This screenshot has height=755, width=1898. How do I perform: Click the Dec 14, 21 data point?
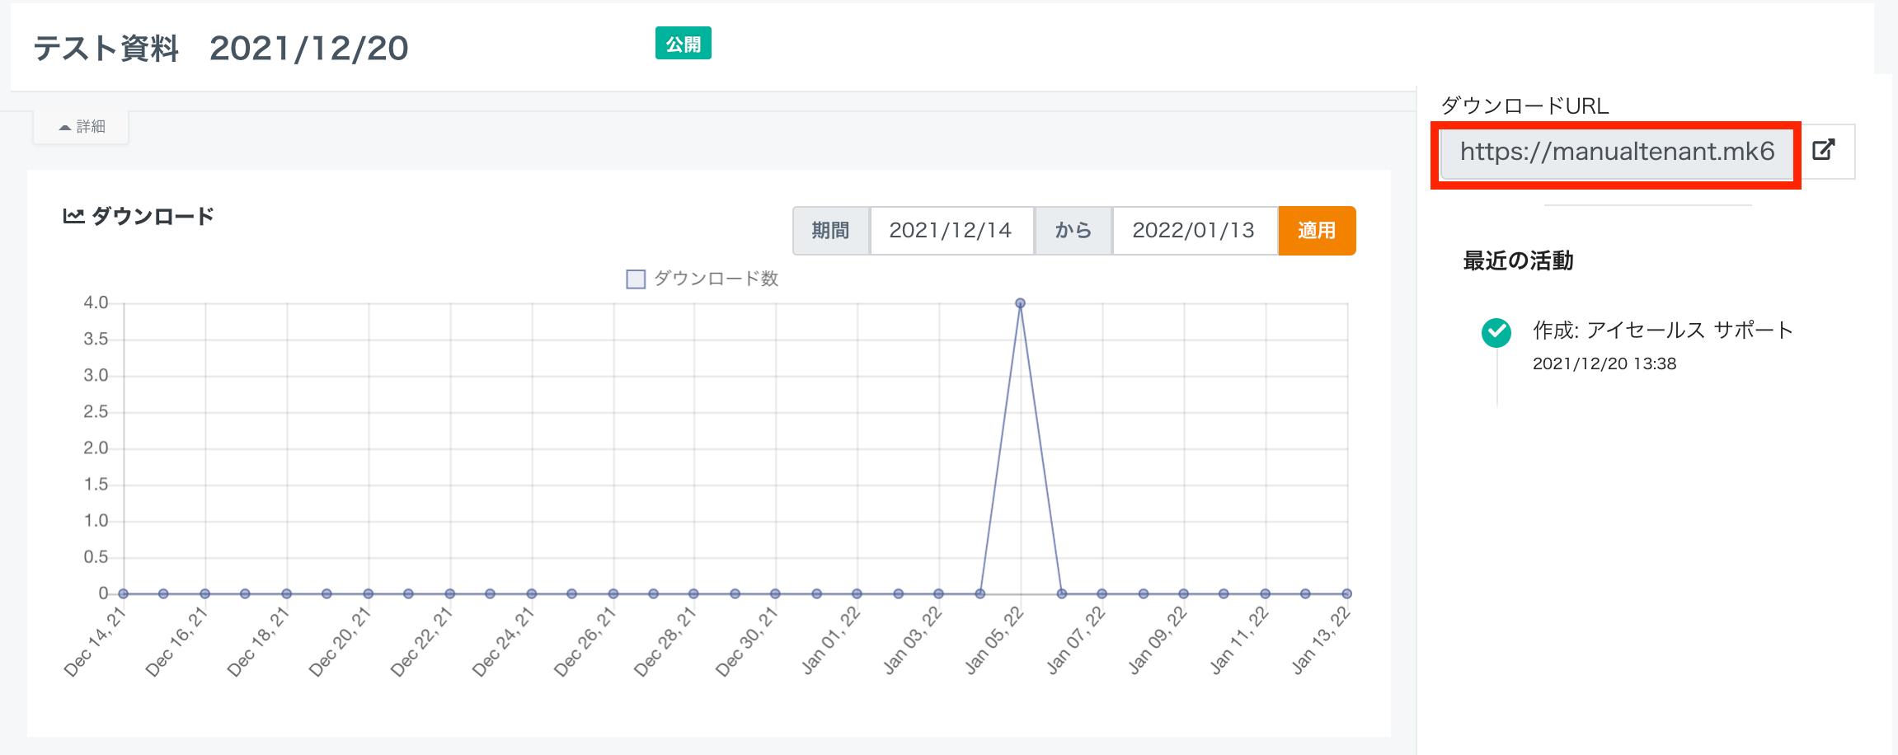point(124,593)
